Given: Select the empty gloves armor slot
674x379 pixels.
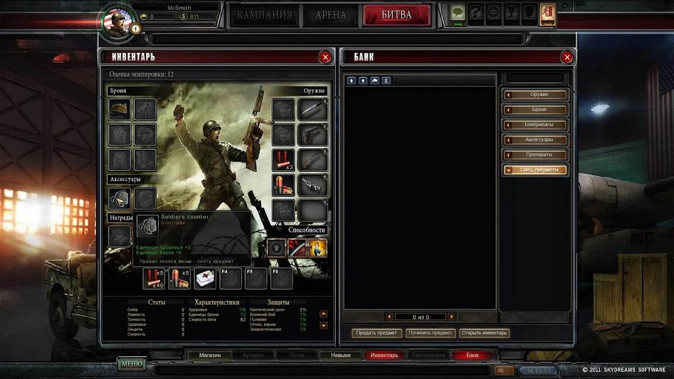Looking at the screenshot, I should pos(145,109).
